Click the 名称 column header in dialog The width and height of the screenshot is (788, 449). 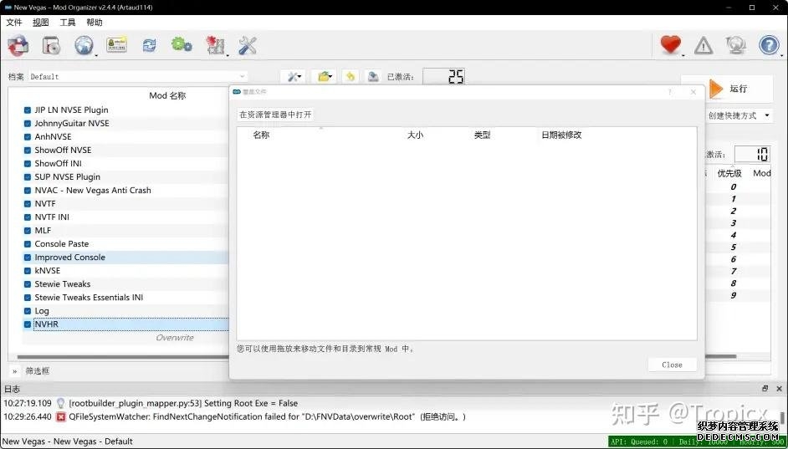click(261, 135)
